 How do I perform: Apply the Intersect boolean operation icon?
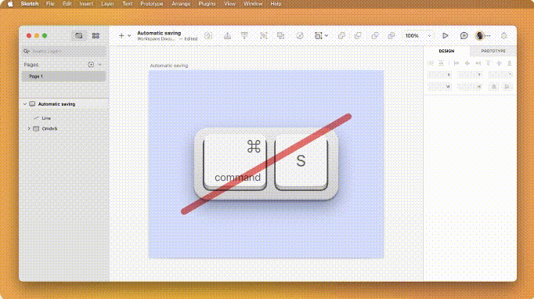(374, 36)
